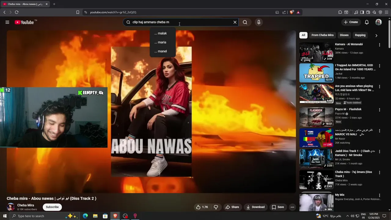
Task: Open the Brave playlist music icon
Action: [356, 12]
